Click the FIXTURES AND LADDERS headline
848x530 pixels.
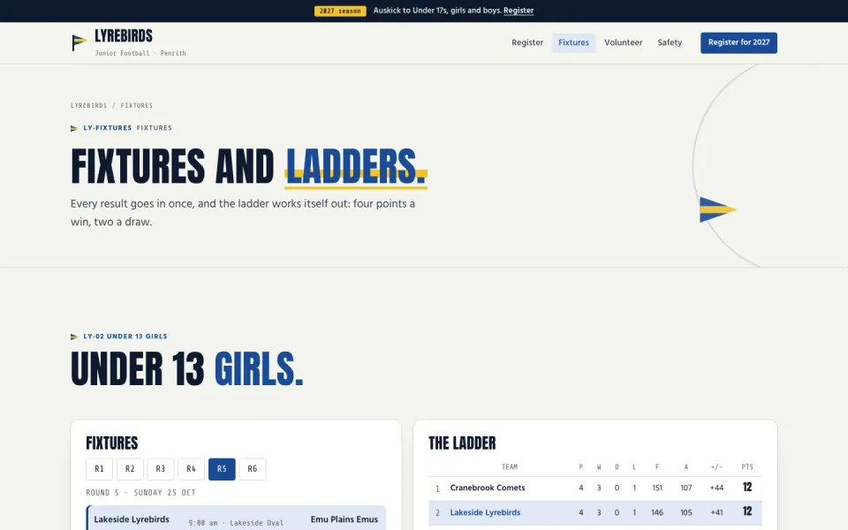pos(249,166)
